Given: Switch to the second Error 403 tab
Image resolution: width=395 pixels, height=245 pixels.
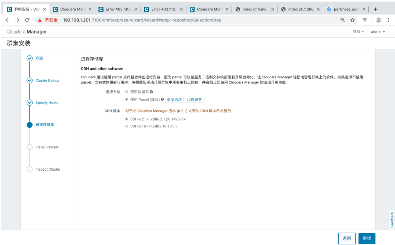Looking at the screenshot, I should click(164, 9).
